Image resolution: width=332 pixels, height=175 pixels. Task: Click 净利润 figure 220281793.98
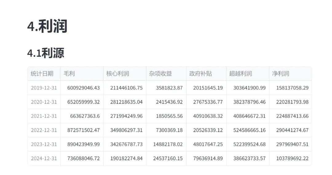coord(290,102)
